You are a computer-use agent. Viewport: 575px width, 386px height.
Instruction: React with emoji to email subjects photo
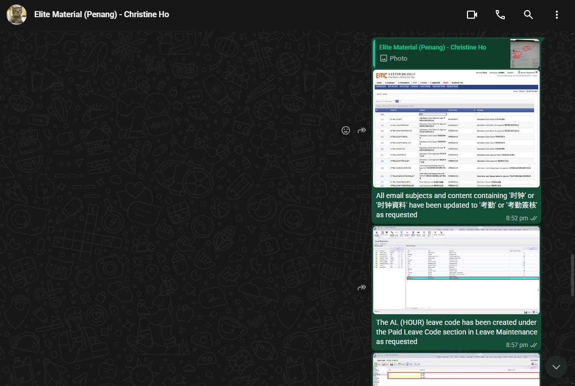346,130
